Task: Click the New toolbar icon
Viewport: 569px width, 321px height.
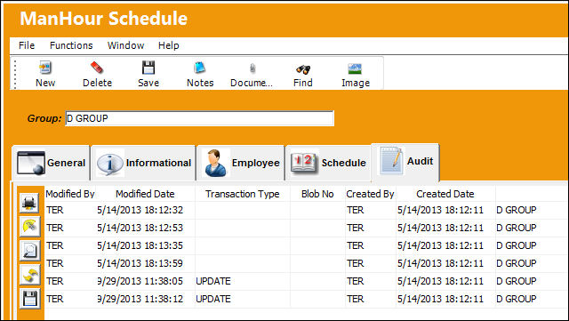Action: [45, 68]
